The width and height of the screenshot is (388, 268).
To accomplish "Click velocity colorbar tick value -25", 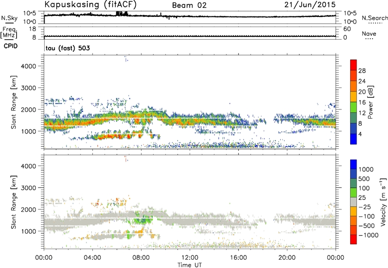I will (x=364, y=207).
